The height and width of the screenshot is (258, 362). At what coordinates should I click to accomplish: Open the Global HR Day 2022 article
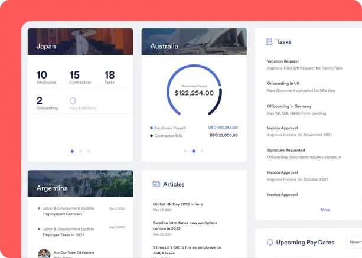[178, 207]
